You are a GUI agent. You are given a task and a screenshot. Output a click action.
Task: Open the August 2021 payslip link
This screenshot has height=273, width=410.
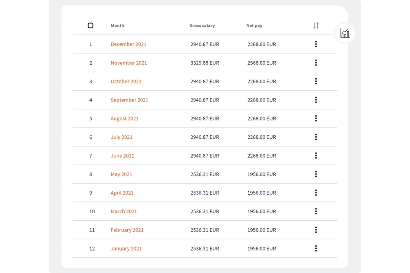point(124,119)
